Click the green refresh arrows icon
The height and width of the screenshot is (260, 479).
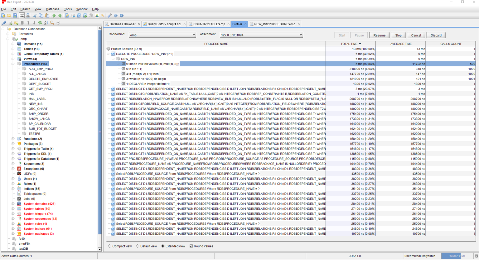[x=40, y=23]
